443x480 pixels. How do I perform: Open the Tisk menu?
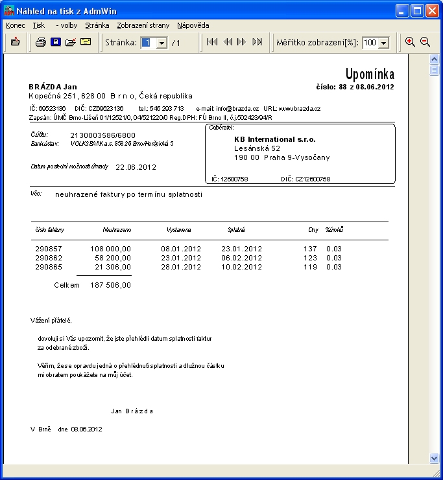39,25
